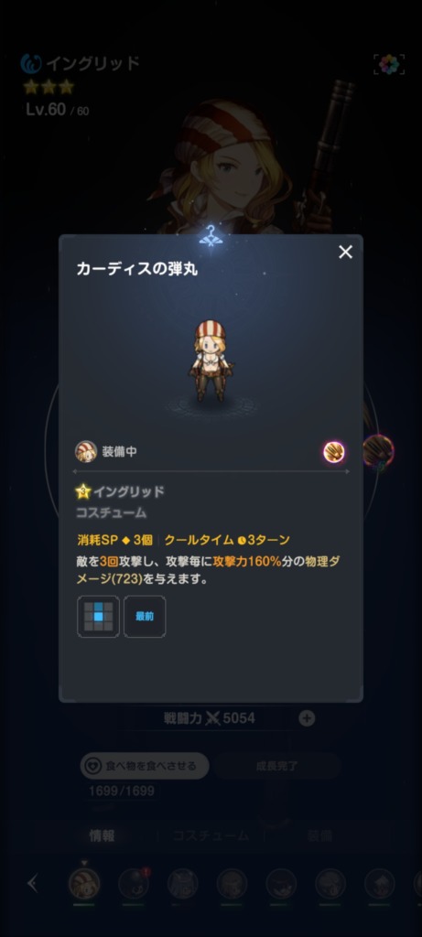The height and width of the screenshot is (937, 422).
Task: Tap the attack range grid icon
Action: [x=98, y=616]
